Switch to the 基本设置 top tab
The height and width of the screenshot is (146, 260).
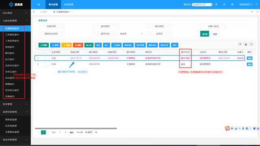pos(53,4)
